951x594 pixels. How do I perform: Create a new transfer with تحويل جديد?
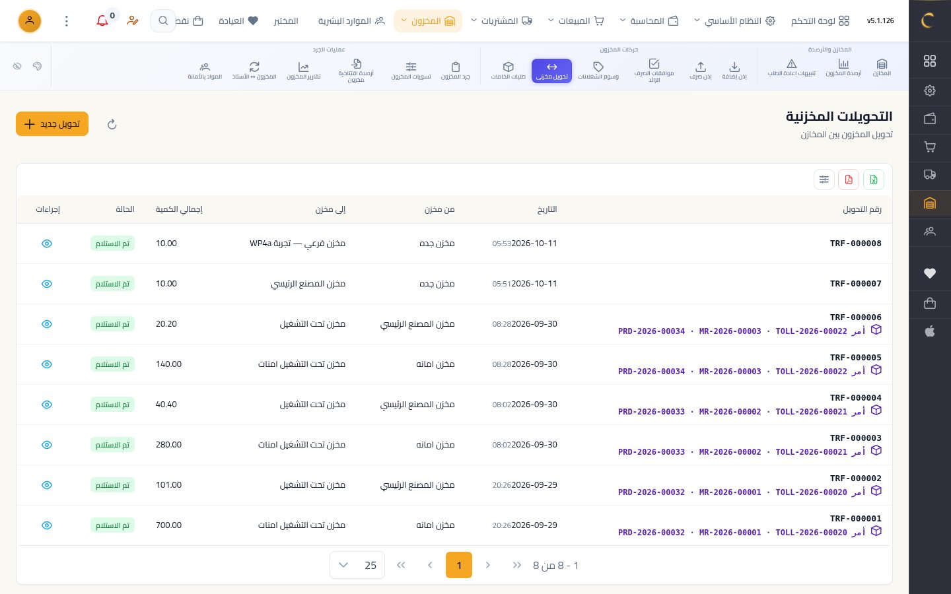pyautogui.click(x=52, y=124)
